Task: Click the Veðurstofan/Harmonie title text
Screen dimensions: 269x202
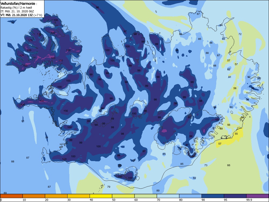Action: 19,4
